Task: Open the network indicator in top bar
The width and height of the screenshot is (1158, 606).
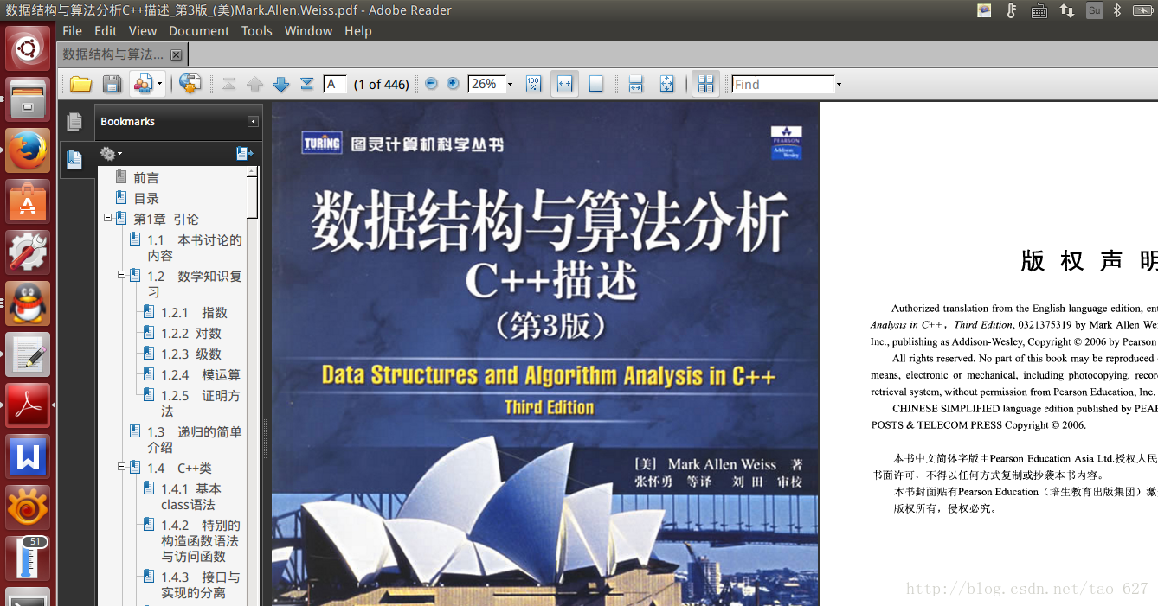Action: coord(1067,10)
